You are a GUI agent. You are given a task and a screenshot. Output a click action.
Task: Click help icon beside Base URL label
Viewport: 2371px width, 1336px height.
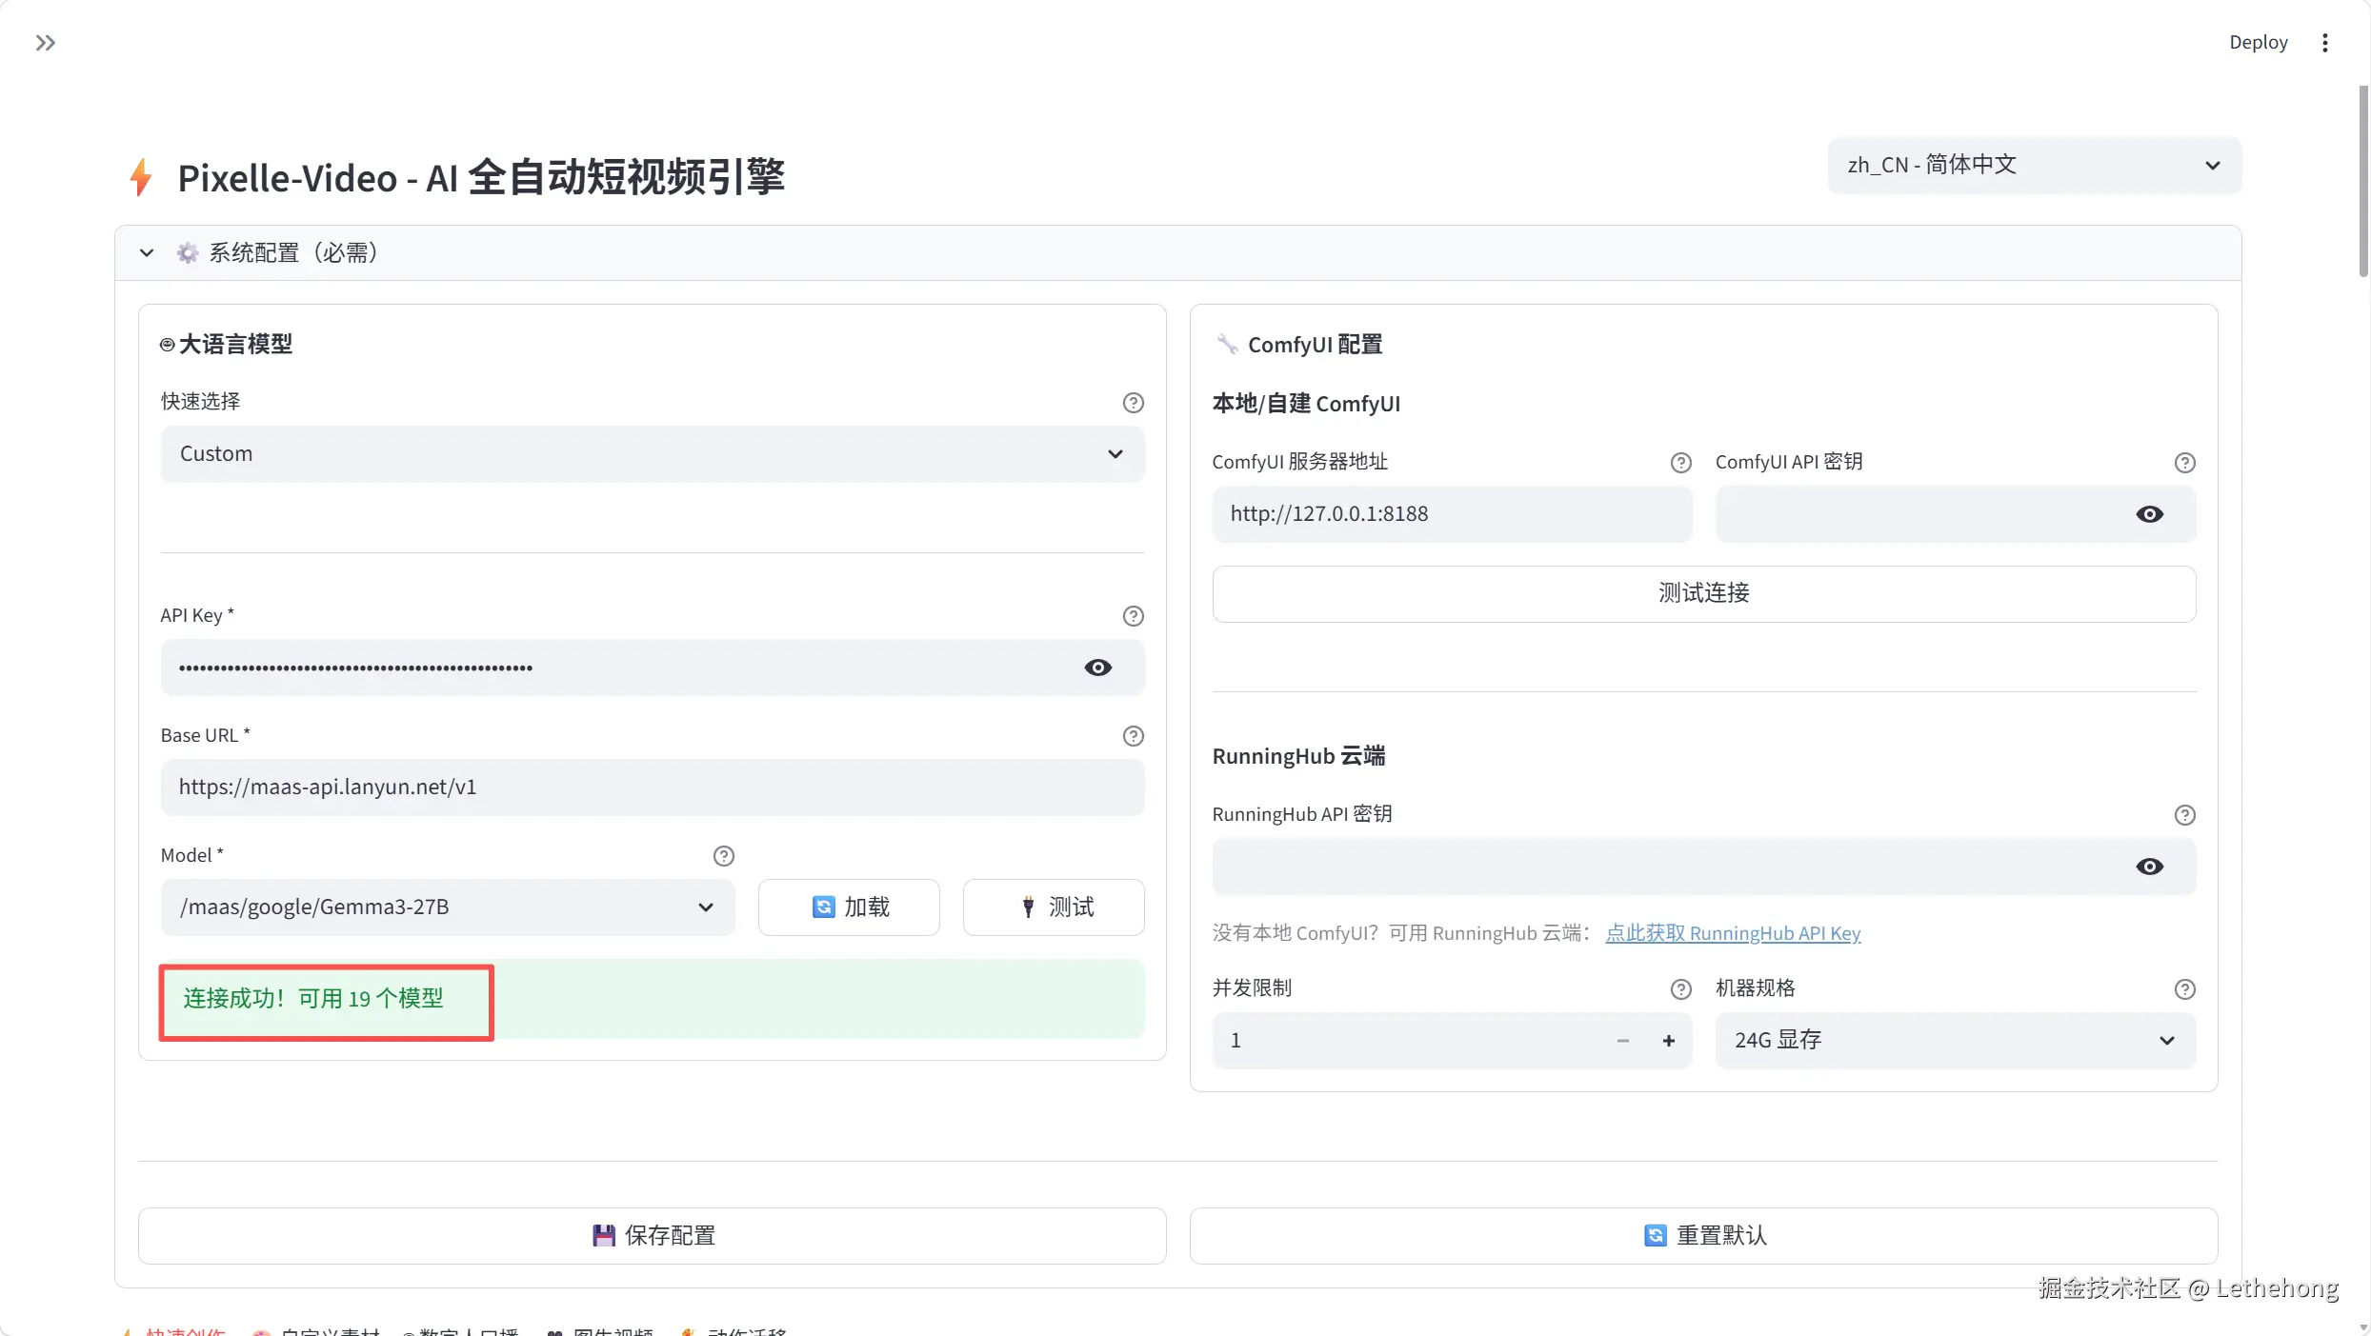tap(1133, 736)
